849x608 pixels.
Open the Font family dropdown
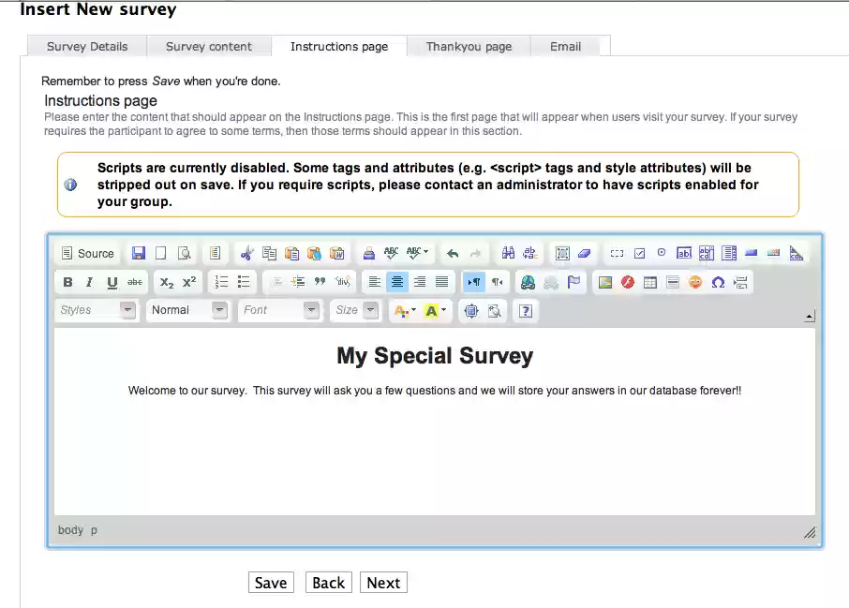277,310
